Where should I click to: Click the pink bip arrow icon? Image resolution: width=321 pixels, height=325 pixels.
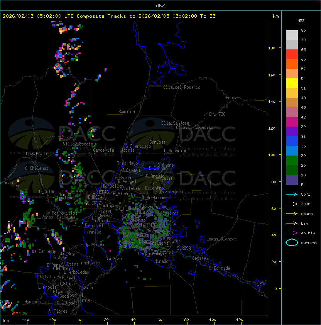pyautogui.click(x=292, y=223)
